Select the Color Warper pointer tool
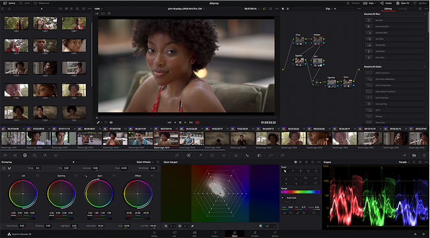The image size is (430, 238). coord(285,171)
